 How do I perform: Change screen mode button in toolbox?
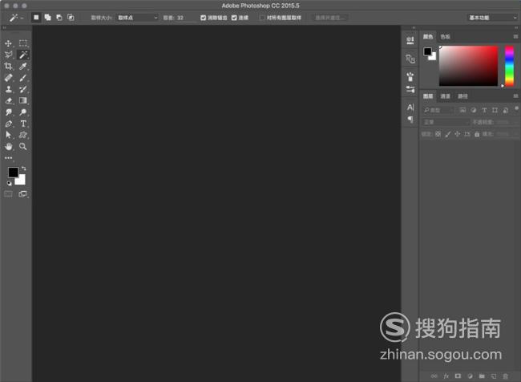pos(23,194)
